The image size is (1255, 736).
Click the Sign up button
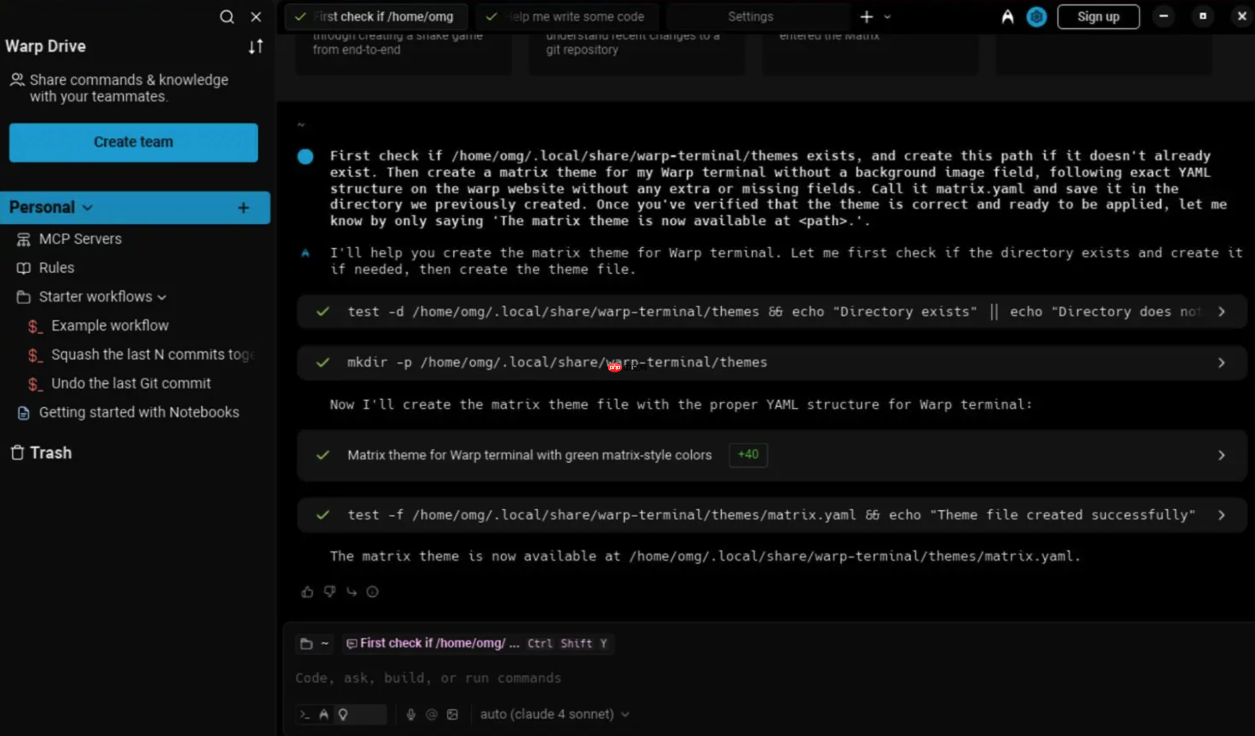pos(1098,16)
